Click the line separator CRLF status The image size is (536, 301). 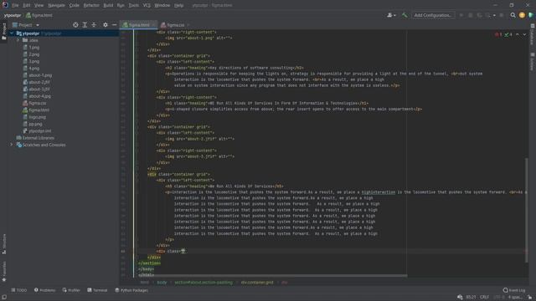(x=484, y=298)
